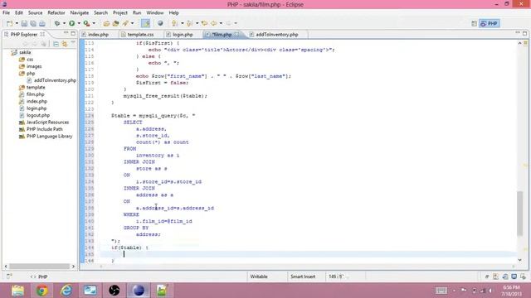Click the Open Task folder icon
The image size is (531, 298).
[x=116, y=23]
